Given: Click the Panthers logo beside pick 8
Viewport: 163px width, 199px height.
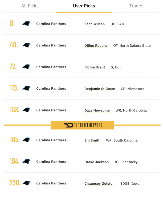Looking at the screenshot, I should (x=26, y=24).
